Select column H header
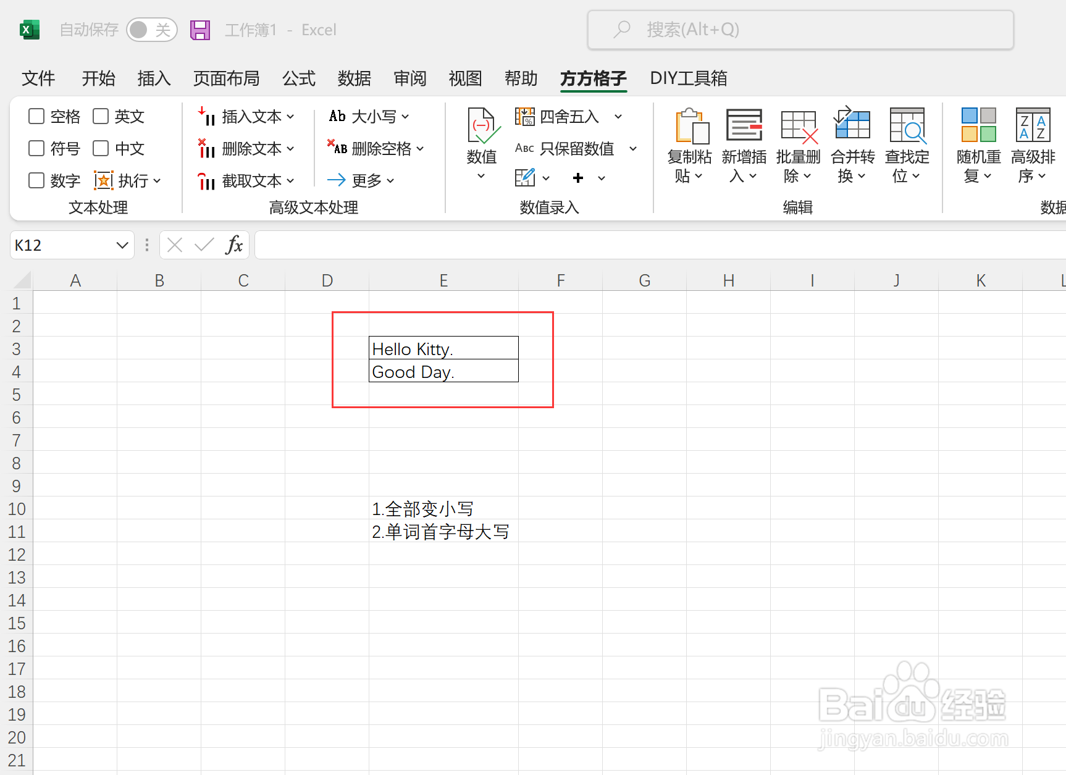Screen dimensions: 1066x775 (729, 280)
